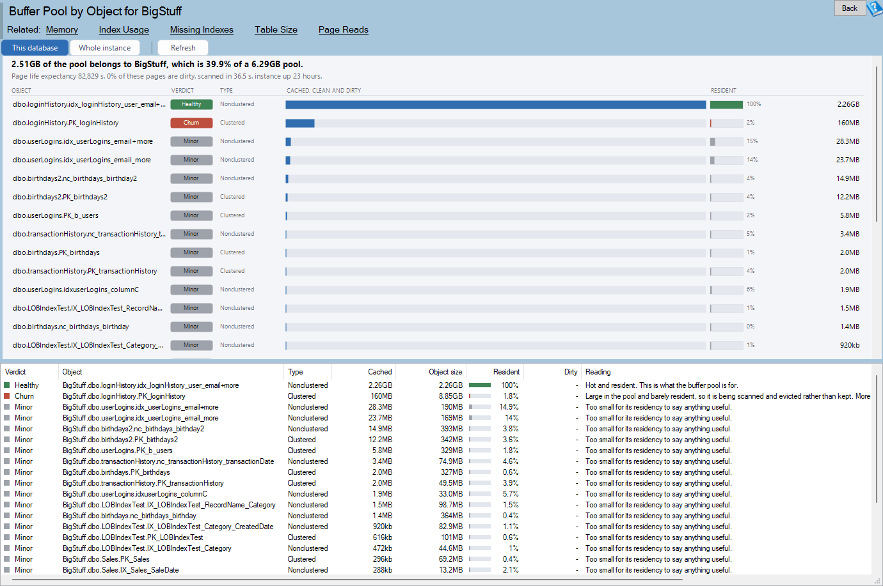Click the Healthy verdict badge
The image size is (883, 586).
click(191, 104)
